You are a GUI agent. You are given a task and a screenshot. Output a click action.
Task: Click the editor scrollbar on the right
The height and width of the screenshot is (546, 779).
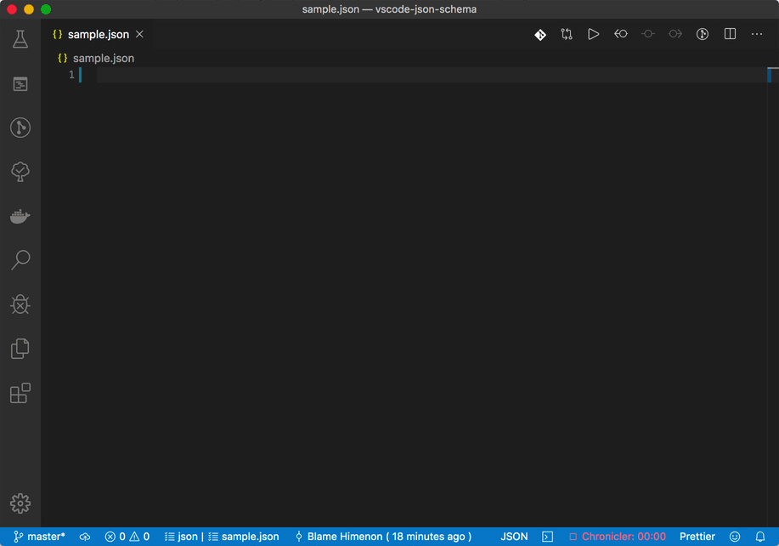pyautogui.click(x=771, y=76)
